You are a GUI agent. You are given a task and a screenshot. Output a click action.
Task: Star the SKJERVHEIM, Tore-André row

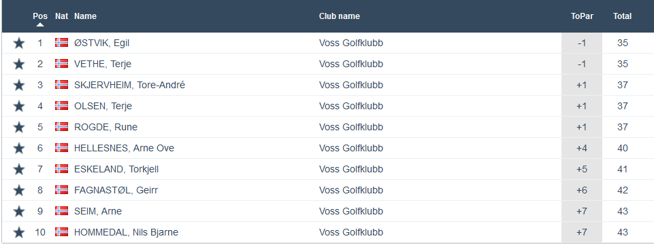click(x=19, y=85)
